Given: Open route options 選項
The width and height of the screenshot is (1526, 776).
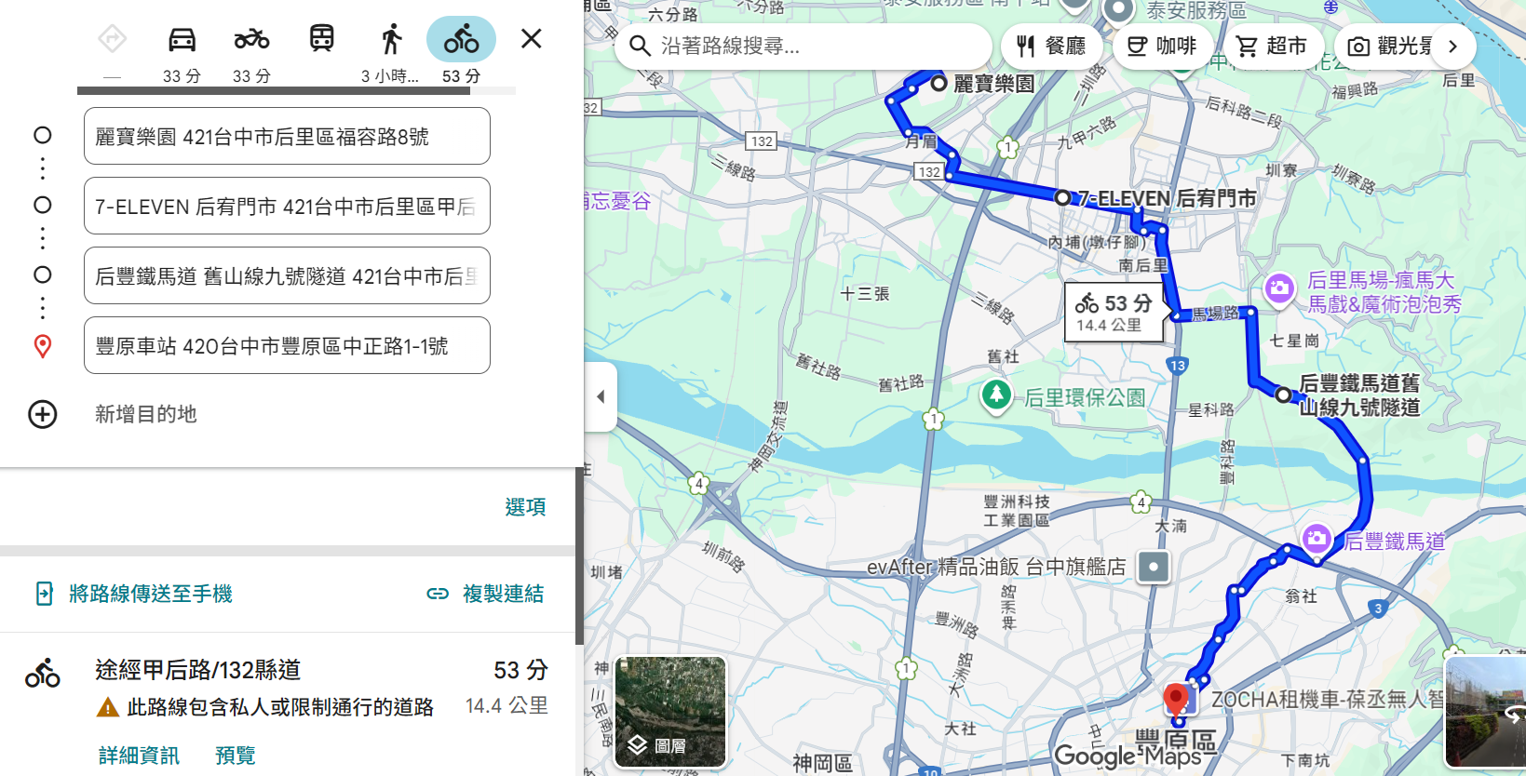Looking at the screenshot, I should tap(525, 507).
